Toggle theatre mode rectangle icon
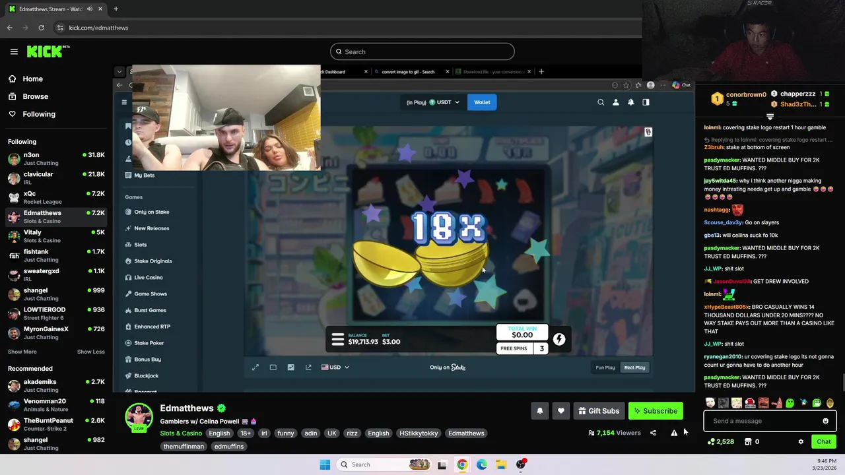The image size is (845, 475). click(x=273, y=367)
